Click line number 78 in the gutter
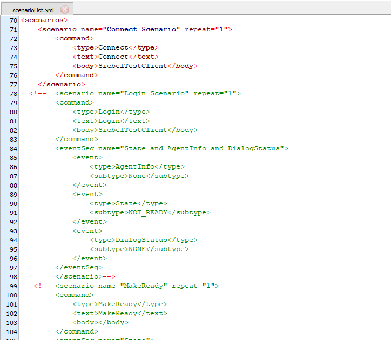391x340 pixels. (x=13, y=93)
